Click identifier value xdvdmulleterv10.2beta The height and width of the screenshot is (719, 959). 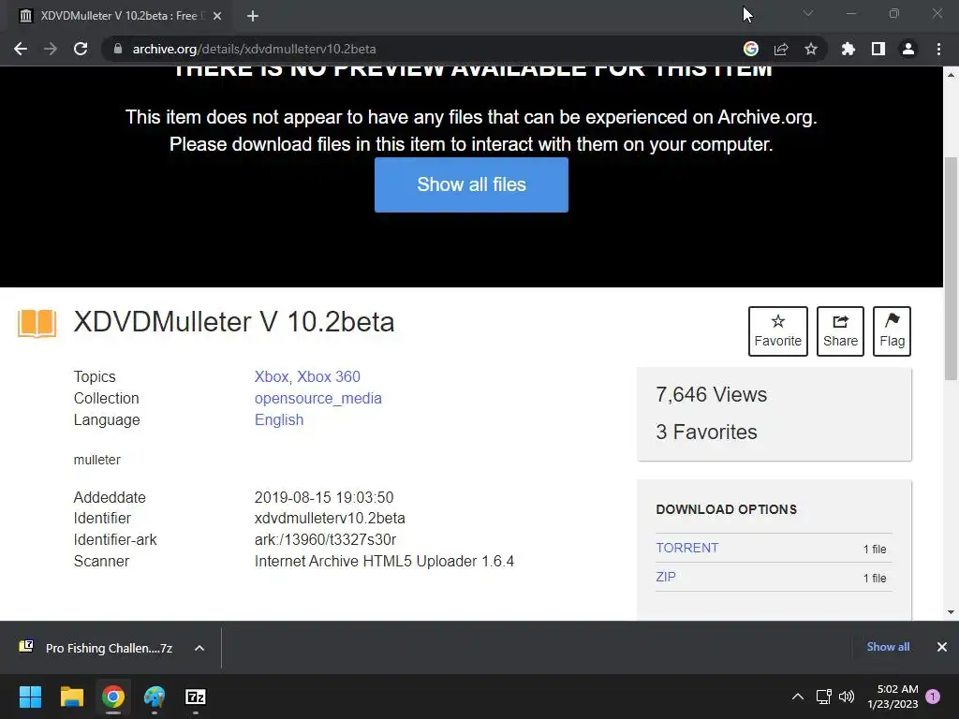(x=330, y=518)
